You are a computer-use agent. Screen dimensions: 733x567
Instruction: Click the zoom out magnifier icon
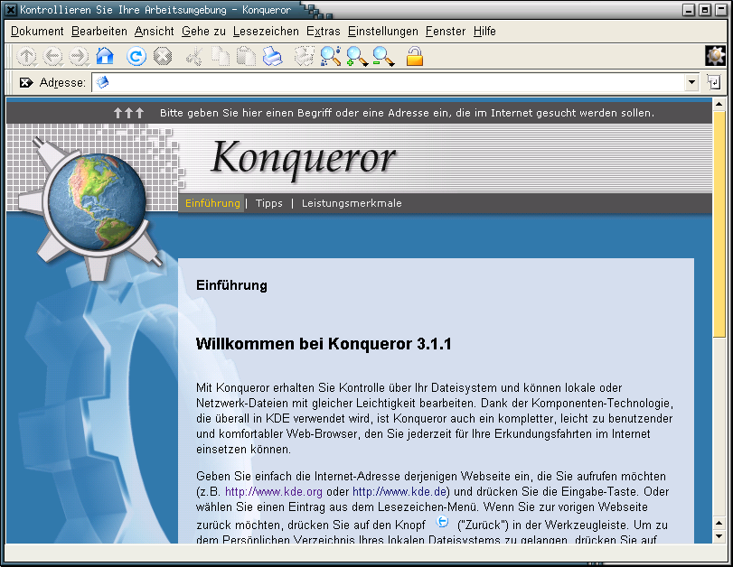(x=383, y=57)
